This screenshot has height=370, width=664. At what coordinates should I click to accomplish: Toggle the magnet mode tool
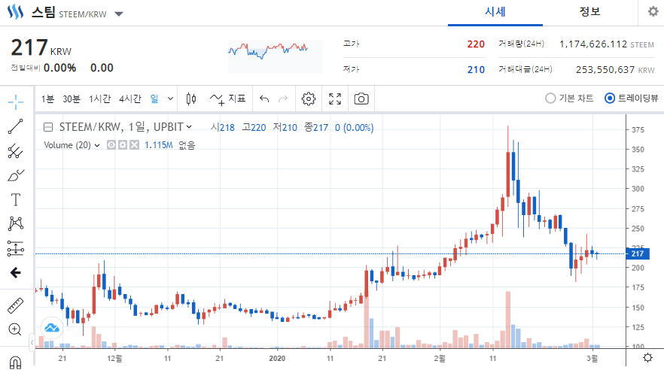pos(15,362)
